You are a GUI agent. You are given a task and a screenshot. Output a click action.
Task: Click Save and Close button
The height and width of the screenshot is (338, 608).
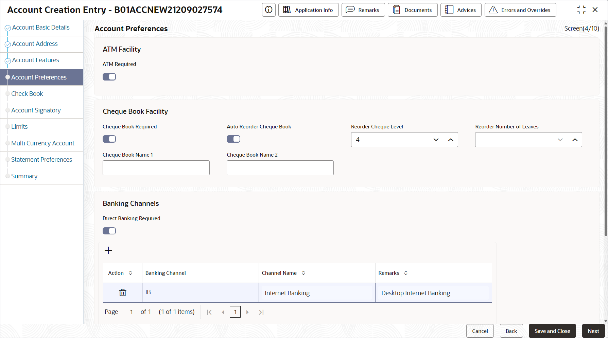point(552,331)
